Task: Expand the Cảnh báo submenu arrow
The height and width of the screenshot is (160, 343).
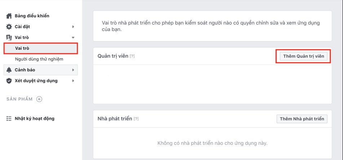Action: [x=73, y=70]
